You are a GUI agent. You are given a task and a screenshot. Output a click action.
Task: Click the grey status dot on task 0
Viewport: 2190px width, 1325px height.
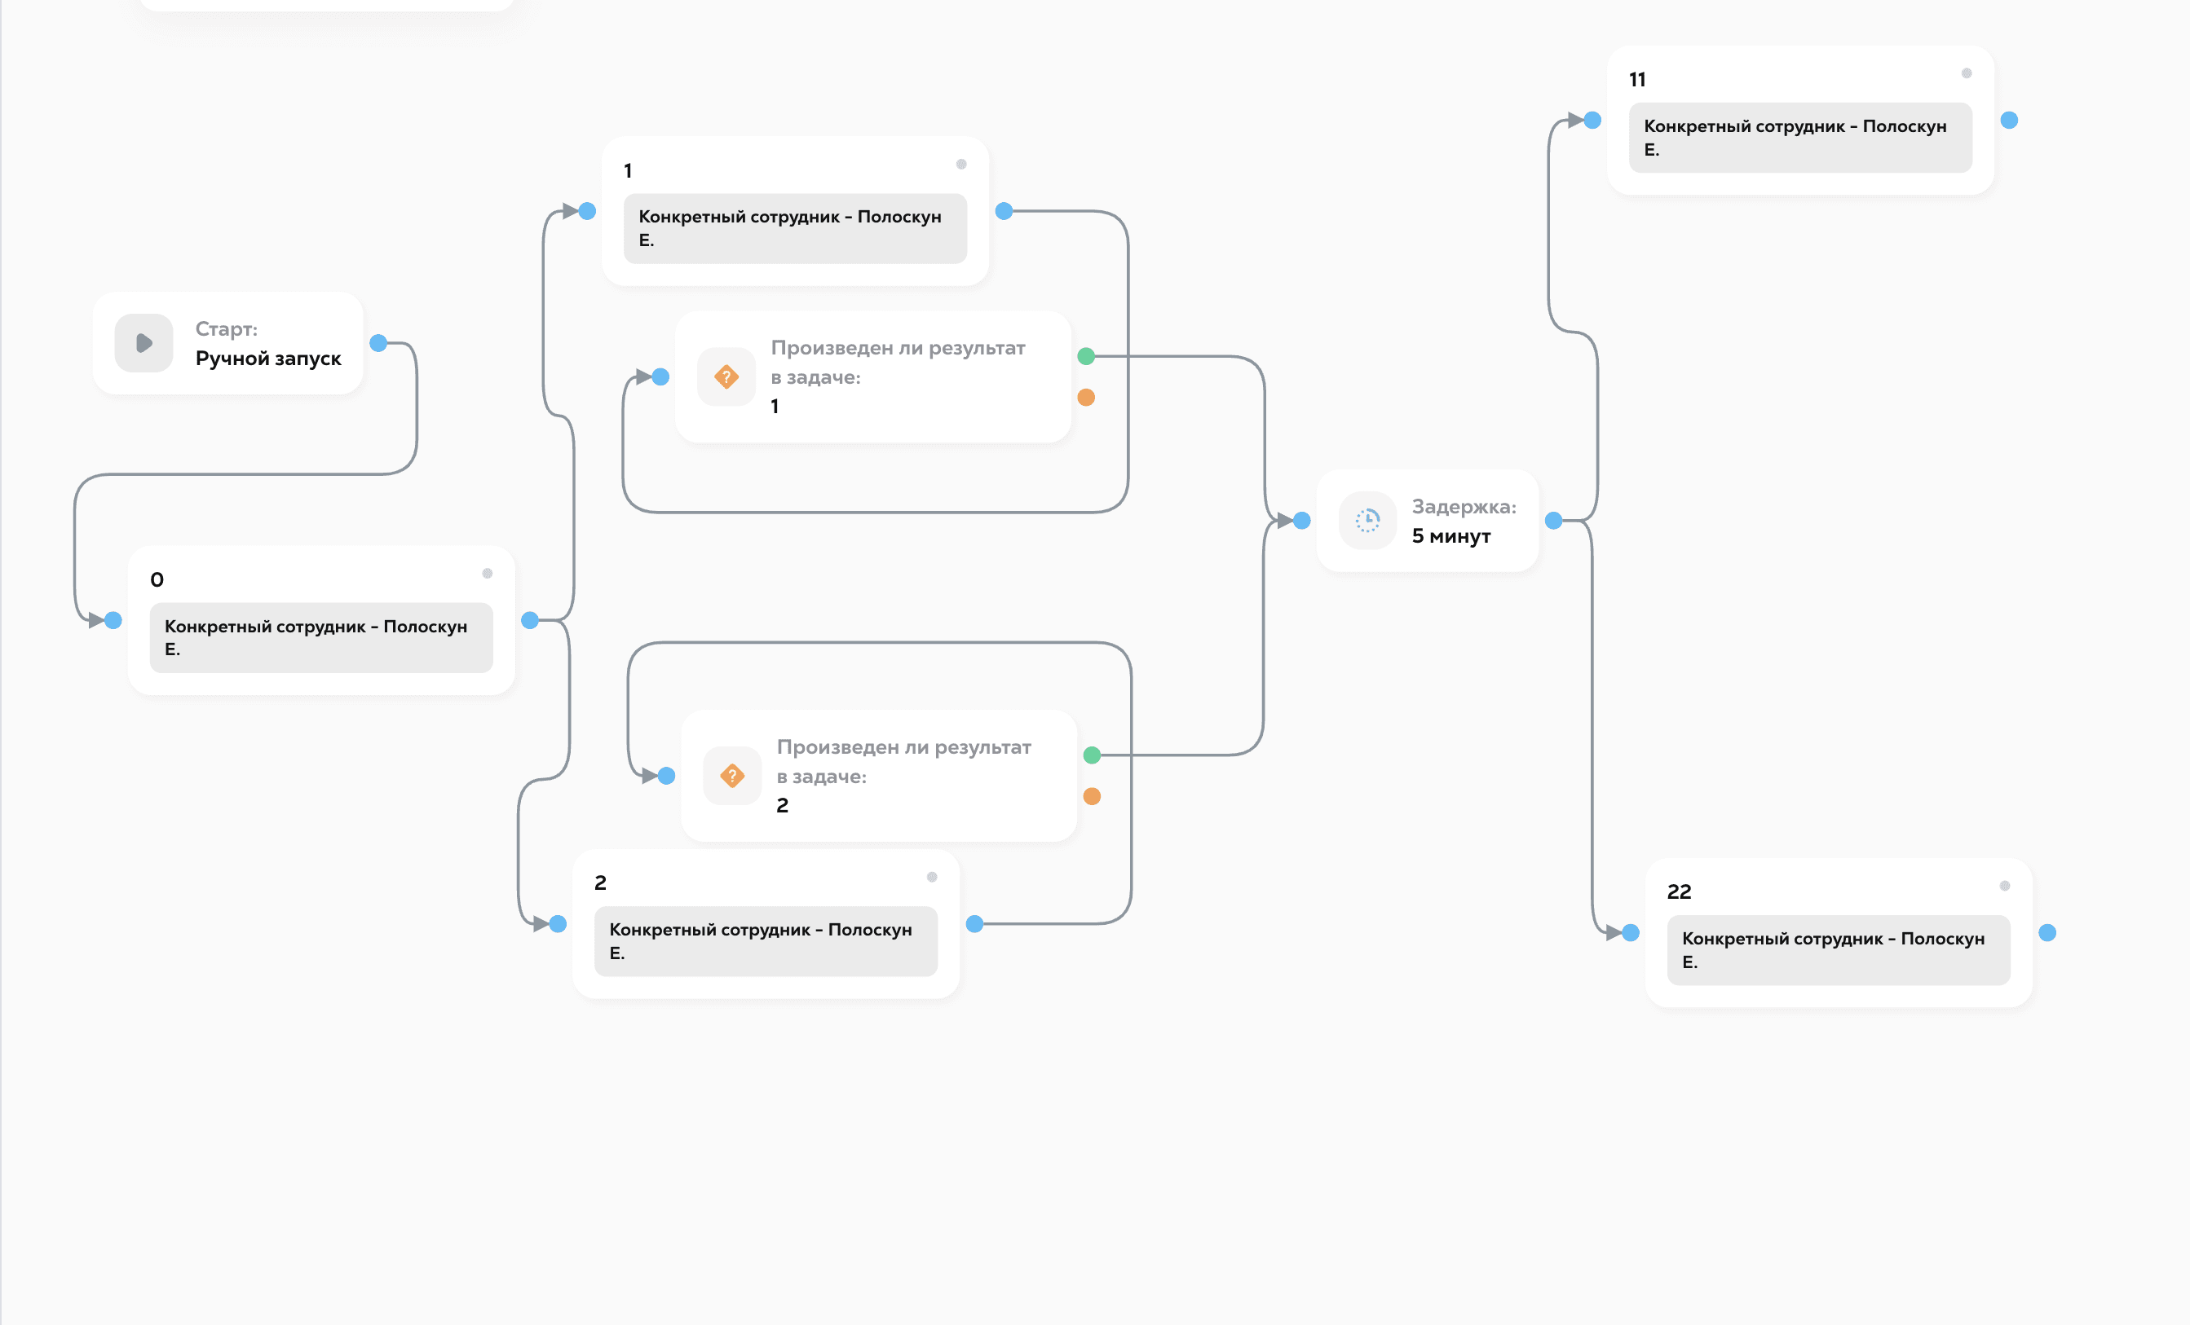click(x=487, y=574)
